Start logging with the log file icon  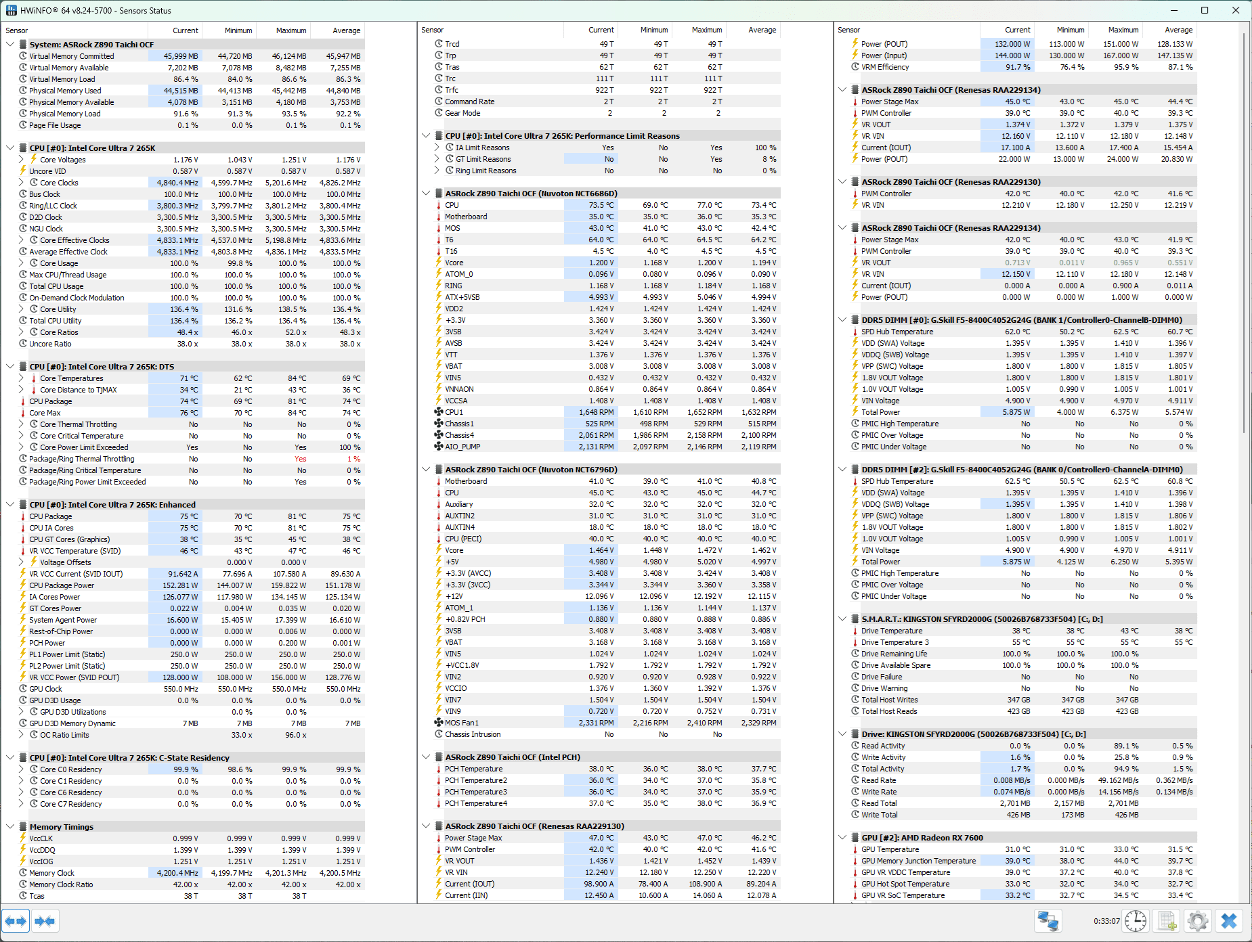(1167, 921)
